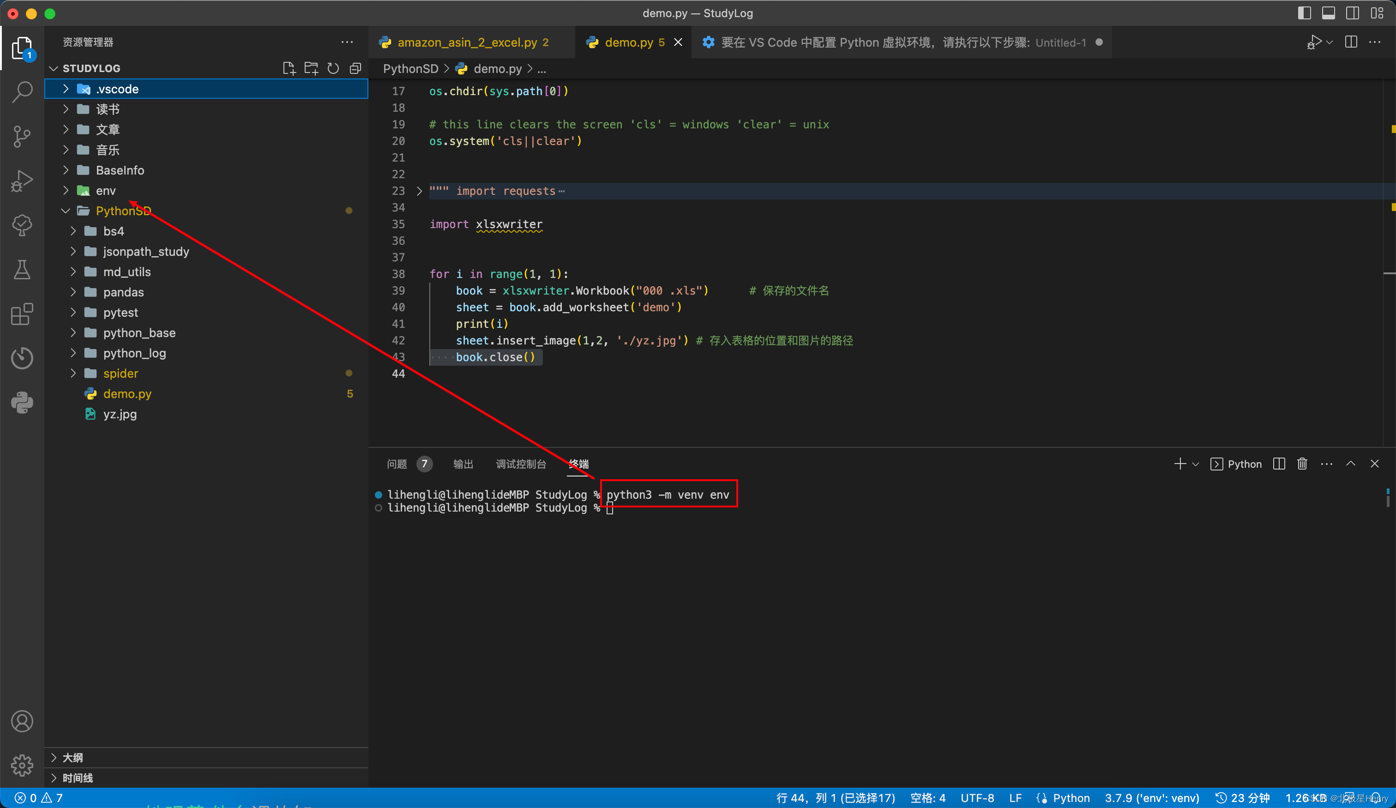Open the 输出 panel tab
Screen dimensions: 1396x808
pyautogui.click(x=463, y=464)
